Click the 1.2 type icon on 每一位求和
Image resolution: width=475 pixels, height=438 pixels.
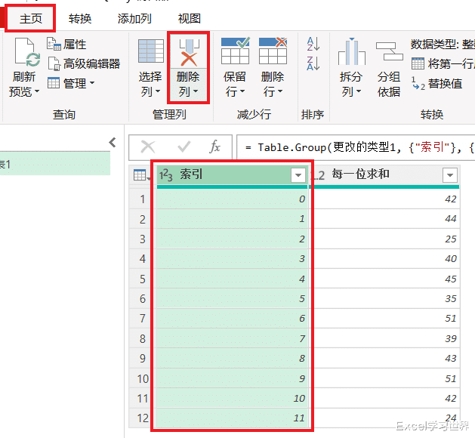pyautogui.click(x=319, y=175)
